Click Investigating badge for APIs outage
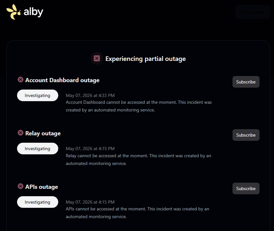This screenshot has height=231, width=274. point(37,202)
